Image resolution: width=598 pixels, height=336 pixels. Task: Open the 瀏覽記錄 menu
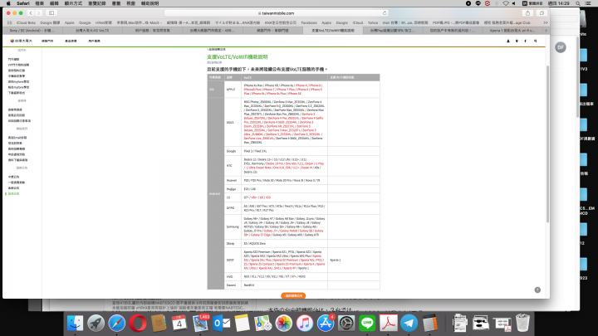tap(97, 3)
